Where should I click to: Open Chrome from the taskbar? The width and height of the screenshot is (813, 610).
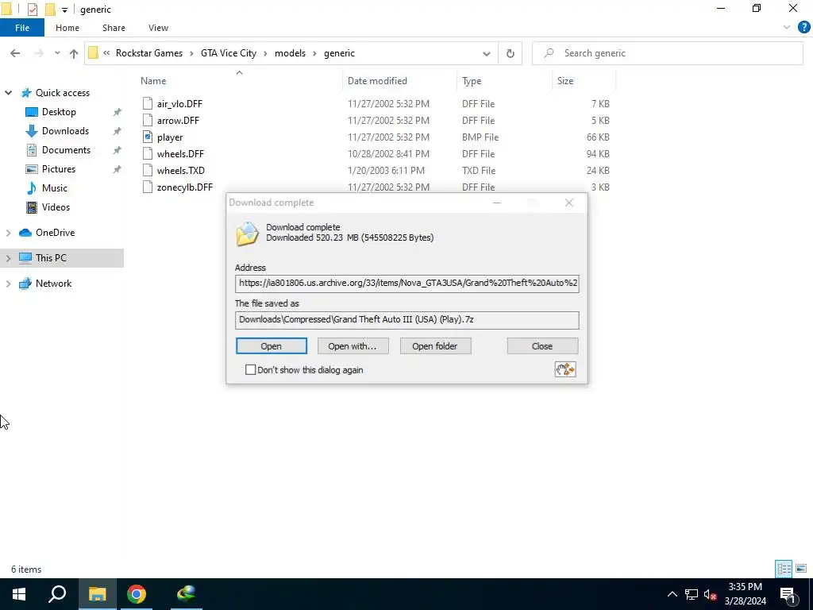coord(137,594)
